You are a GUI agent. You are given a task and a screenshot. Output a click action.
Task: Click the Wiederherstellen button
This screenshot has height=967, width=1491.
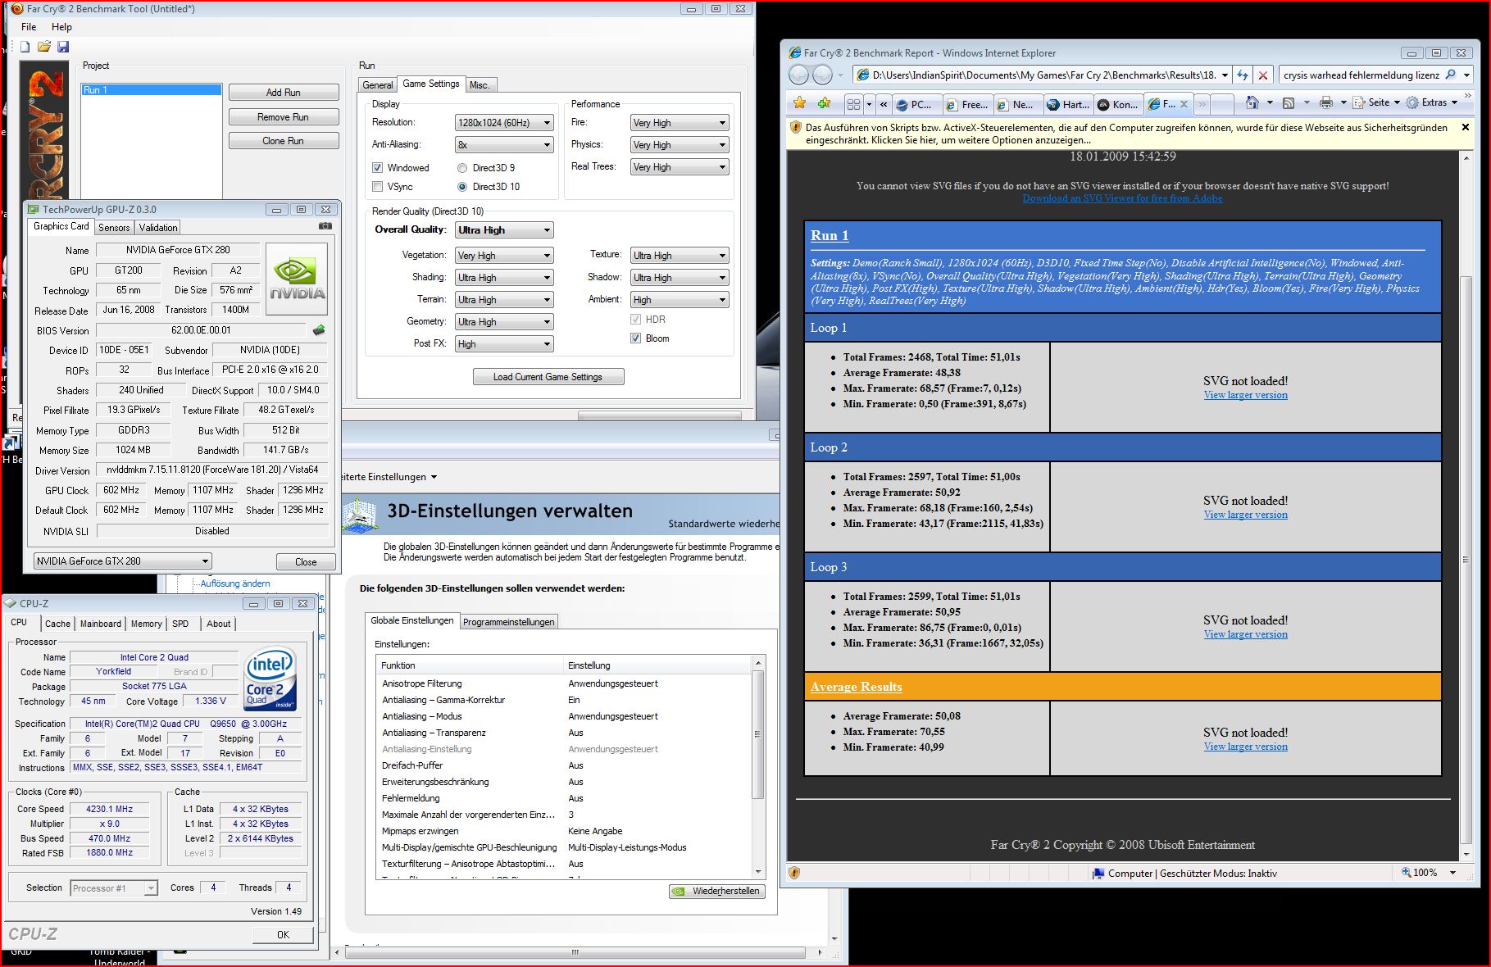click(718, 892)
